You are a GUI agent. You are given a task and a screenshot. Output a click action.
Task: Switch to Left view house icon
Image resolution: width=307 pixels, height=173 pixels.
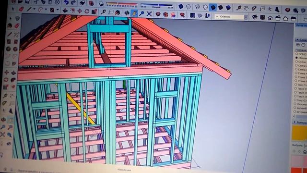pyautogui.click(x=293, y=19)
